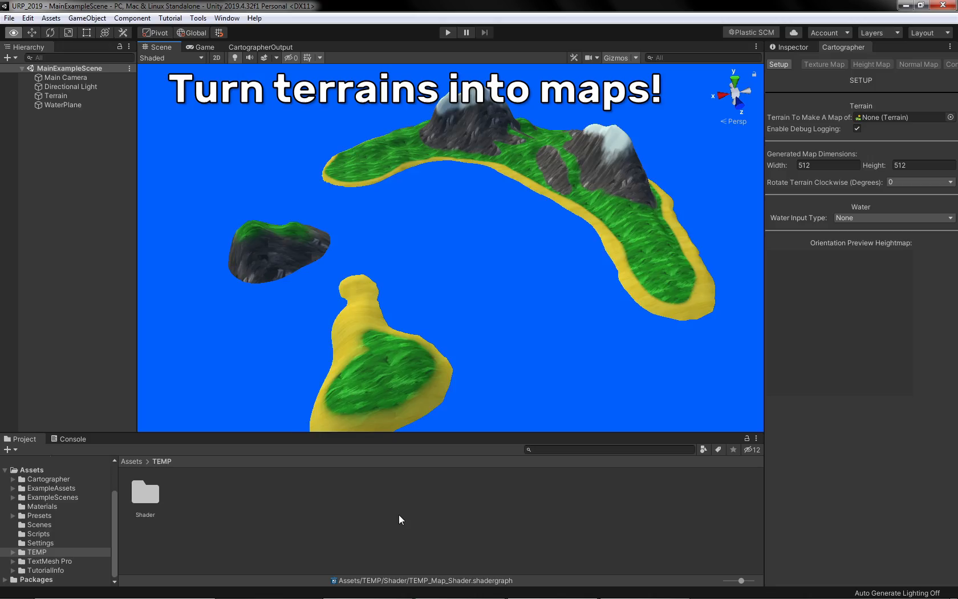Open Layers dropdown

[x=880, y=33]
